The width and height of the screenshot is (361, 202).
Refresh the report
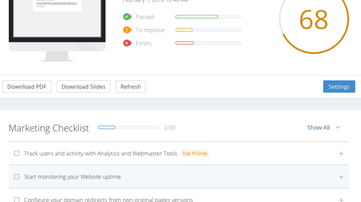pos(130,87)
